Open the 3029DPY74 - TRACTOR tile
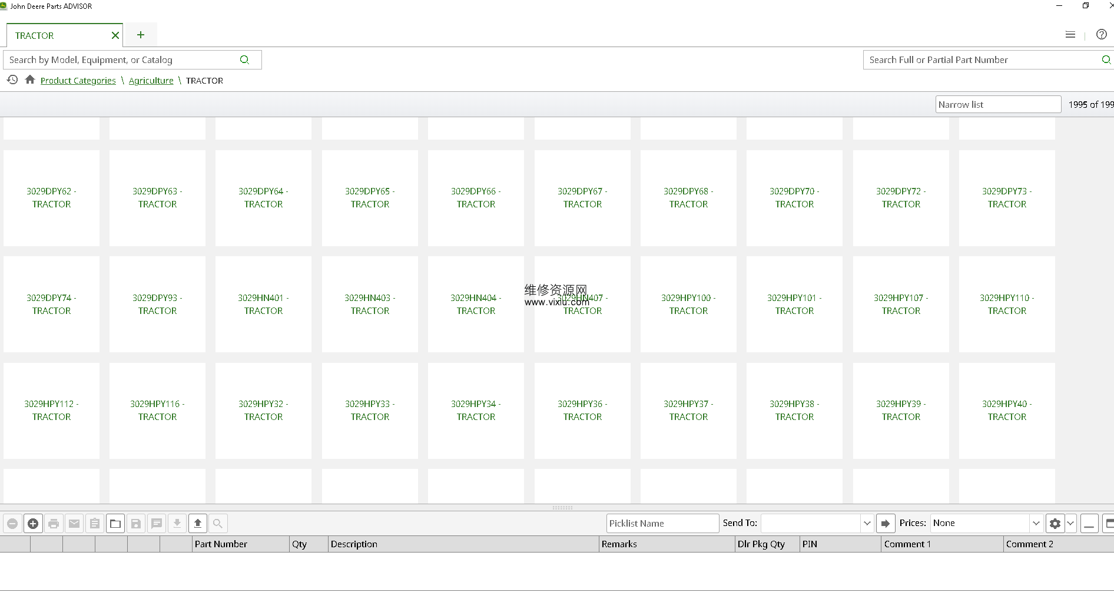The image size is (1114, 592). click(51, 304)
